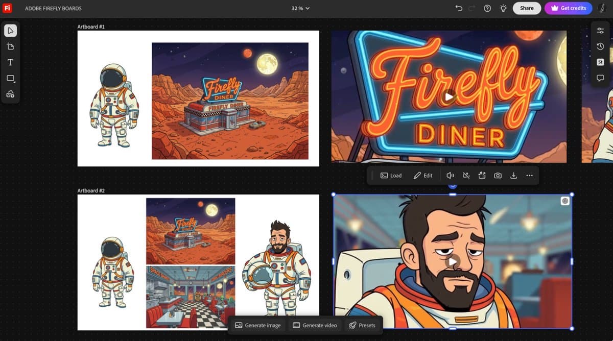613x341 pixels.
Task: Open the Text tool
Action: click(x=10, y=62)
